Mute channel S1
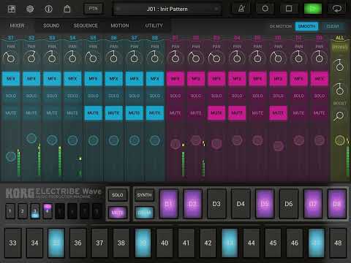The image size is (351, 263). point(11,113)
